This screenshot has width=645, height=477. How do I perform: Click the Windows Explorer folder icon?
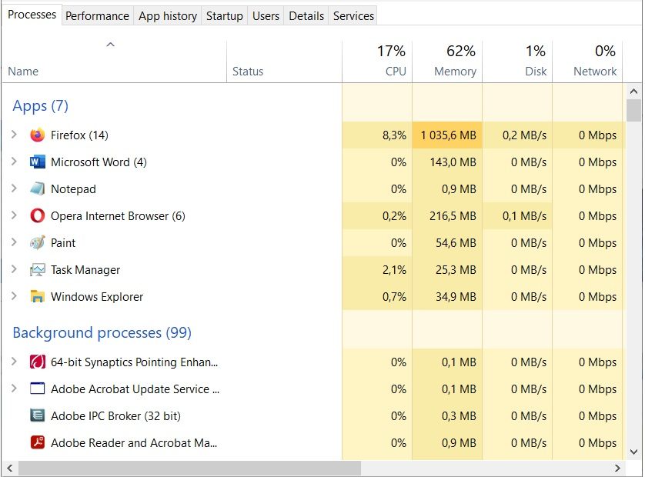[37, 297]
